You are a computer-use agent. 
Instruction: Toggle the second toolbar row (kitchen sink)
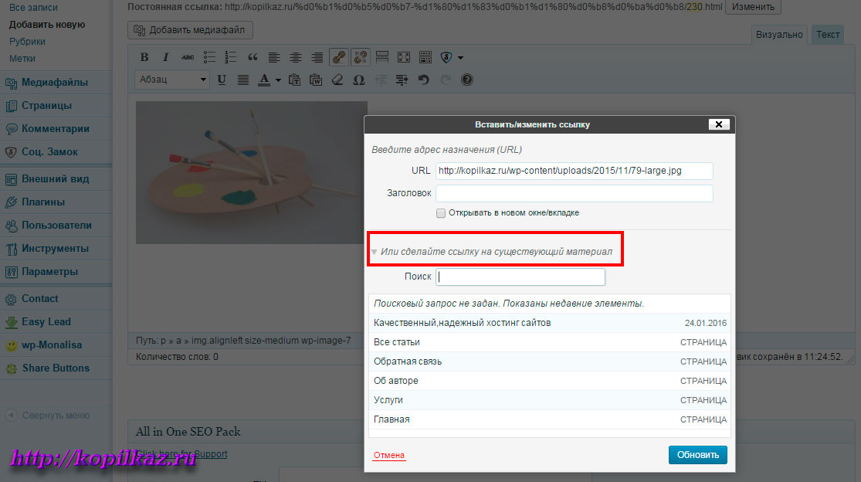click(425, 57)
